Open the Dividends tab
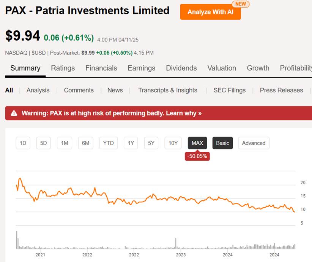The height and width of the screenshot is (262, 312). pyautogui.click(x=181, y=68)
